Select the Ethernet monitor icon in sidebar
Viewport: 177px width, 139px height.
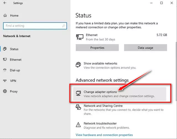pos(5,59)
